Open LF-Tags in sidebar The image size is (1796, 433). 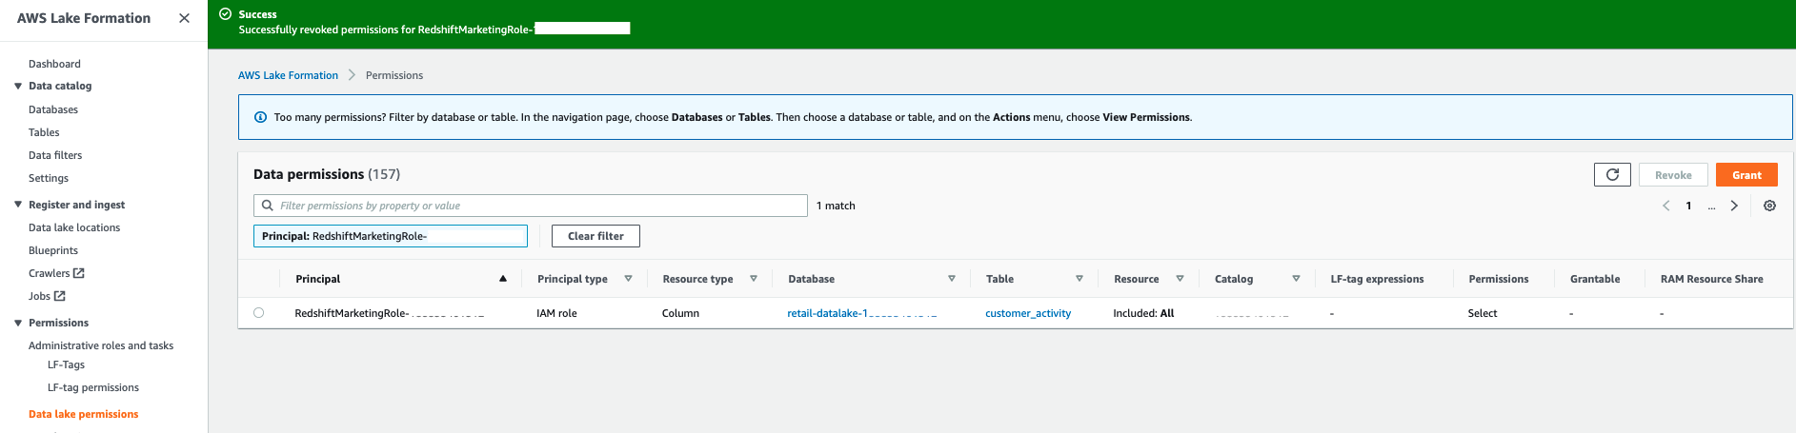pos(66,364)
